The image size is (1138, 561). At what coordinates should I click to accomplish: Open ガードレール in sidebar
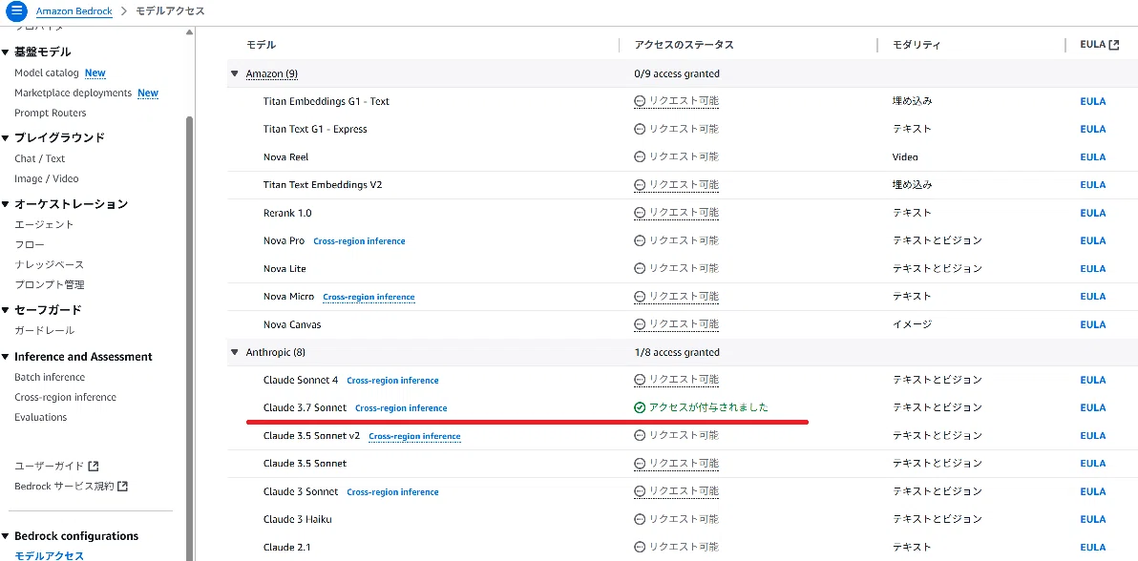pos(44,331)
